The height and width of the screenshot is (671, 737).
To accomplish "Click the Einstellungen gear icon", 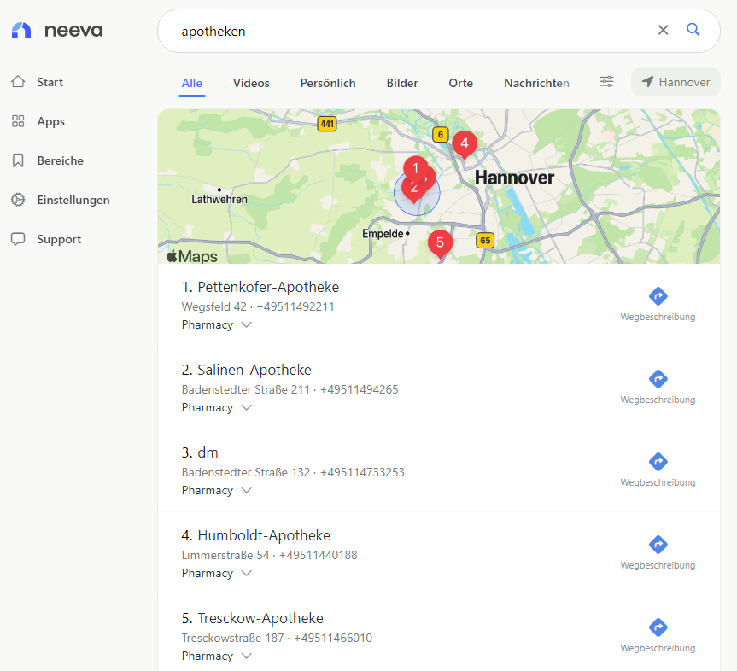I will point(18,200).
